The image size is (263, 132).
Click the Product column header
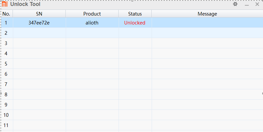click(92, 14)
